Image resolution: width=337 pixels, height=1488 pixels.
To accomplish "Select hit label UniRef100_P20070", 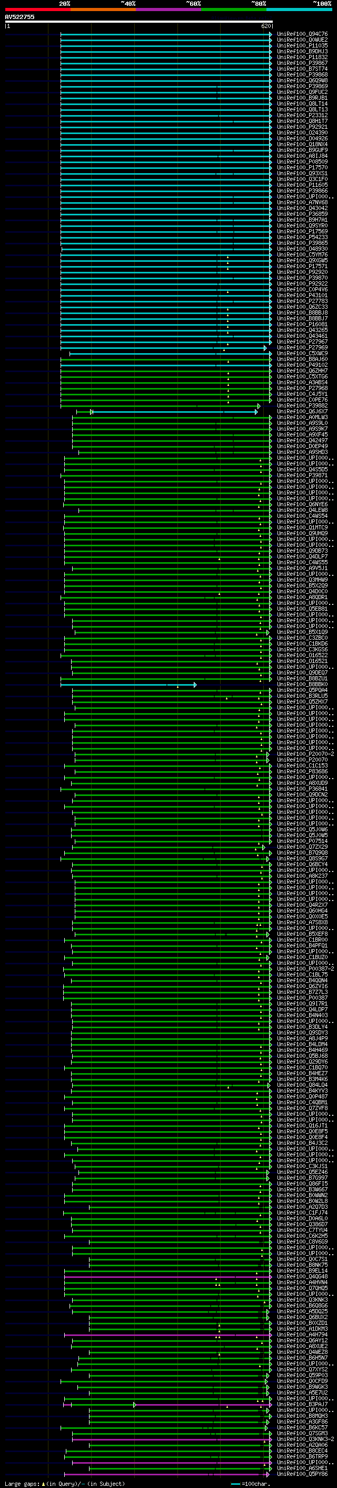I will (302, 760).
